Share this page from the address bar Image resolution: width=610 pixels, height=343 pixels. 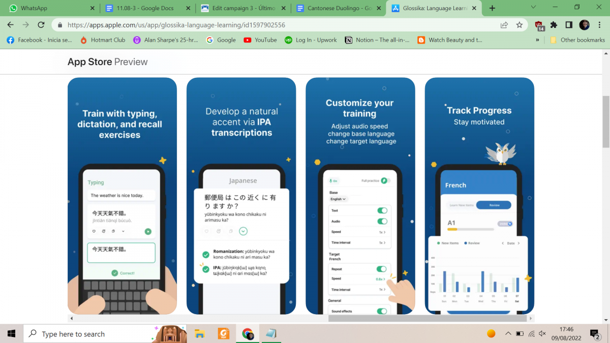(x=504, y=25)
